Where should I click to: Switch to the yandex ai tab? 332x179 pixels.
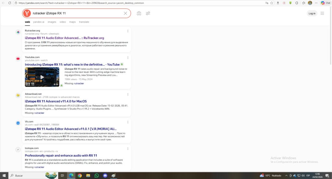click(39, 22)
